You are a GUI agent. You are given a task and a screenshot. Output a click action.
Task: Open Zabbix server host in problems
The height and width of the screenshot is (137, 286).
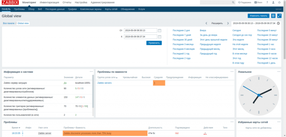45,133
